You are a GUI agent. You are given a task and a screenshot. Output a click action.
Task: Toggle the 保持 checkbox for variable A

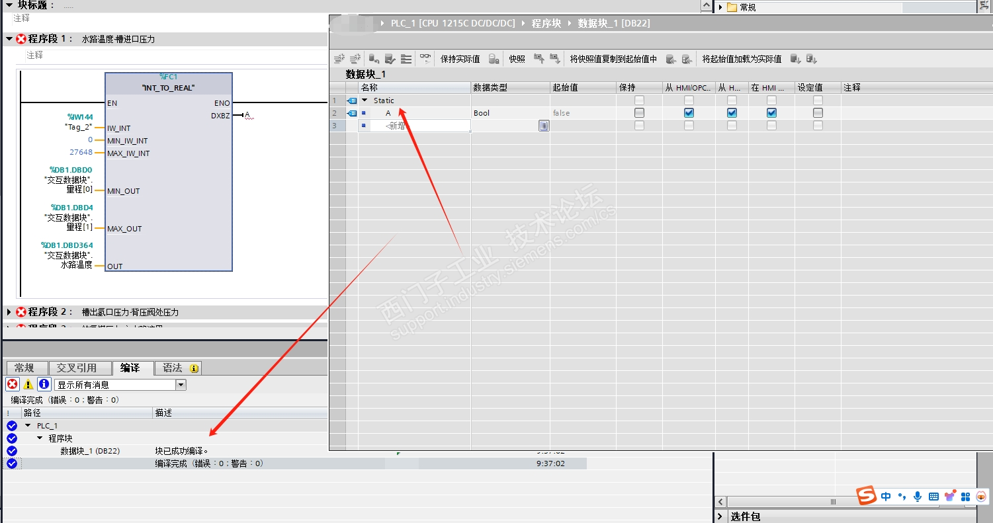tap(639, 113)
